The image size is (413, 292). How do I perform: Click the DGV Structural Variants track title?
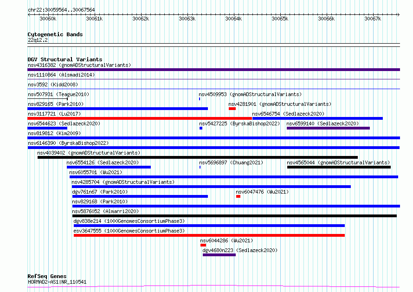[x=65, y=59]
